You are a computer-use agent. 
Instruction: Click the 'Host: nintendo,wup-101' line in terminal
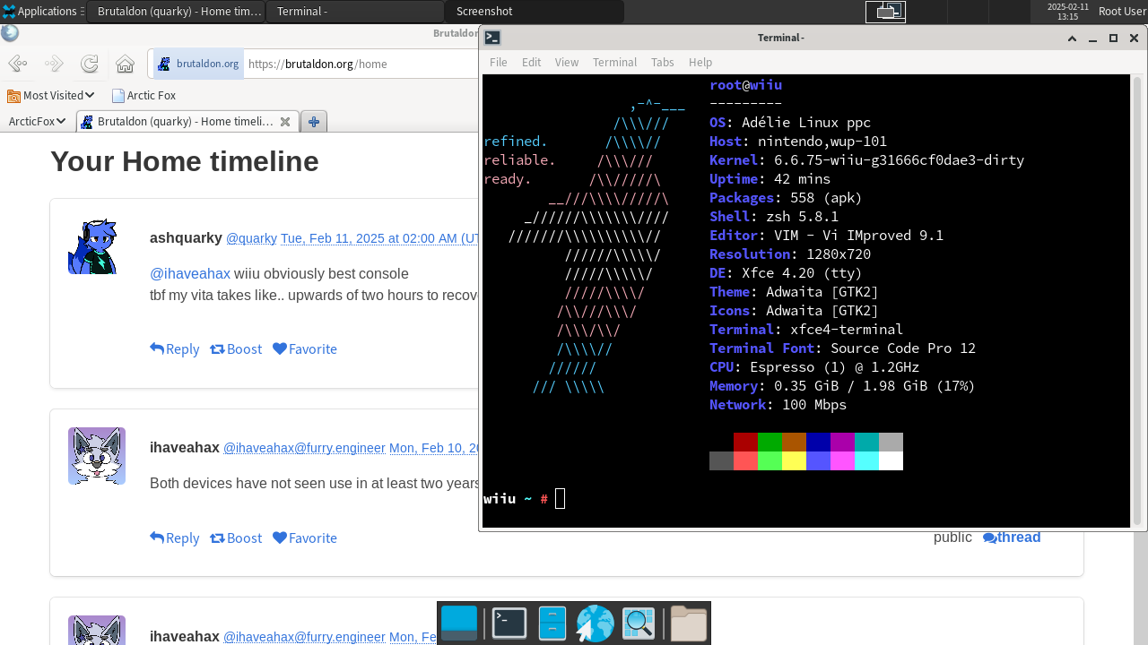point(798,142)
